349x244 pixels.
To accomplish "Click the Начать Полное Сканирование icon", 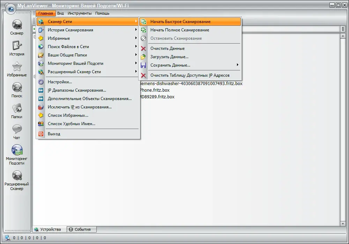I will (x=143, y=30).
